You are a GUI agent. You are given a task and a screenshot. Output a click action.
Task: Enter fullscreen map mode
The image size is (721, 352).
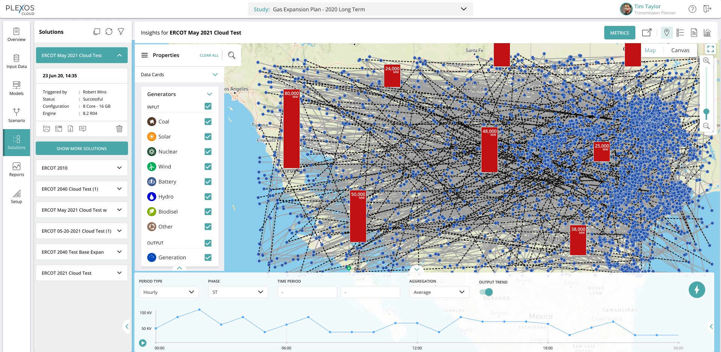point(710,49)
